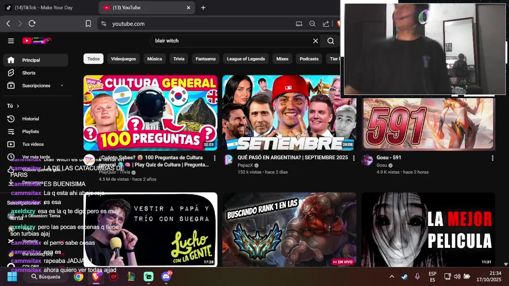The width and height of the screenshot is (509, 286).
Task: Open a new browser tab
Action: pos(203,8)
